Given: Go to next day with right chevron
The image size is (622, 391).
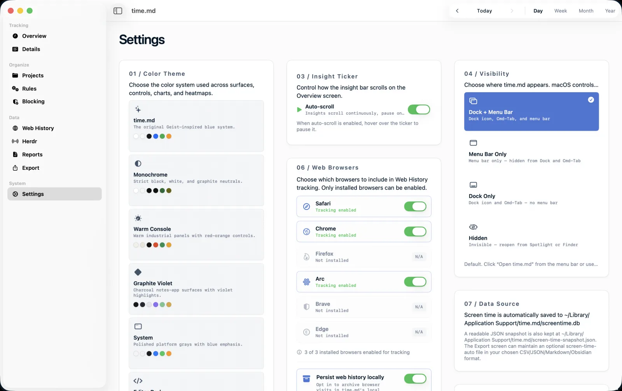Looking at the screenshot, I should (x=512, y=11).
